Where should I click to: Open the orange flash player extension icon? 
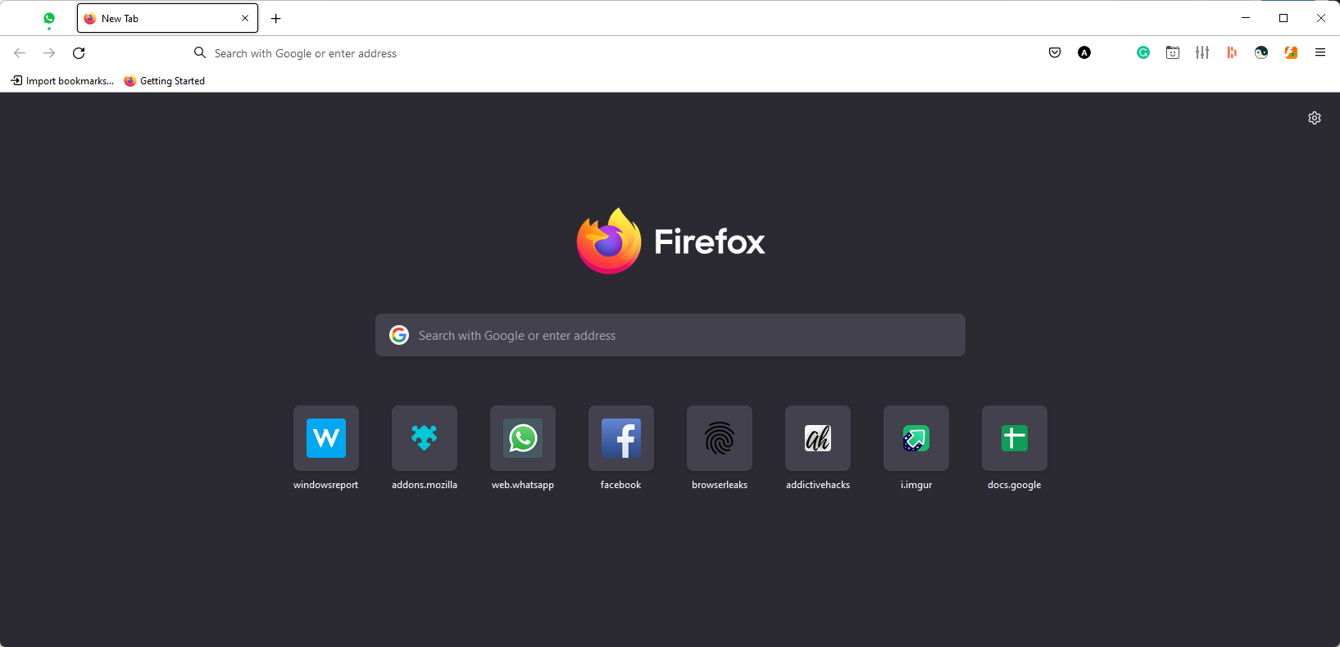coord(1291,52)
